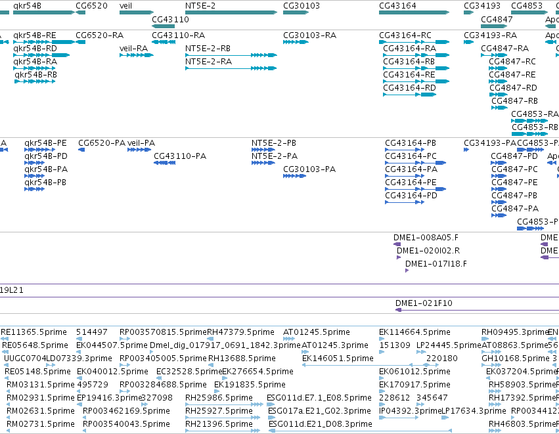This screenshot has width=559, height=434.
Task: Click the veil gene bar
Action: coord(137,12)
